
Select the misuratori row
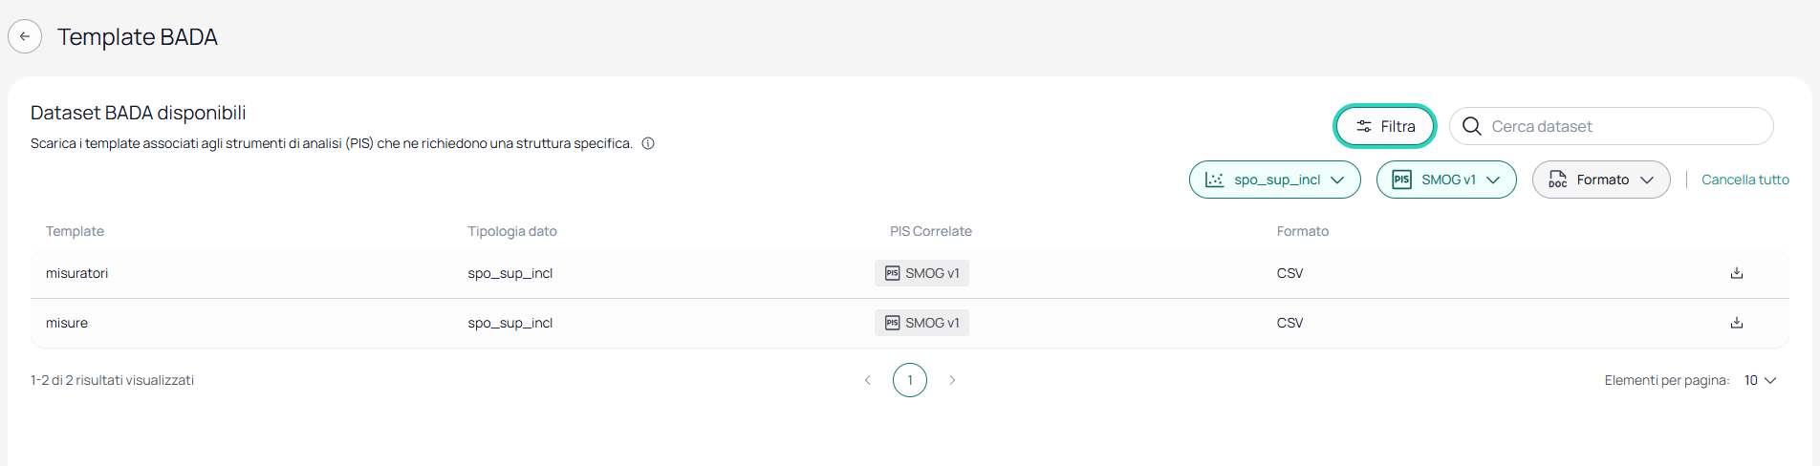910,273
